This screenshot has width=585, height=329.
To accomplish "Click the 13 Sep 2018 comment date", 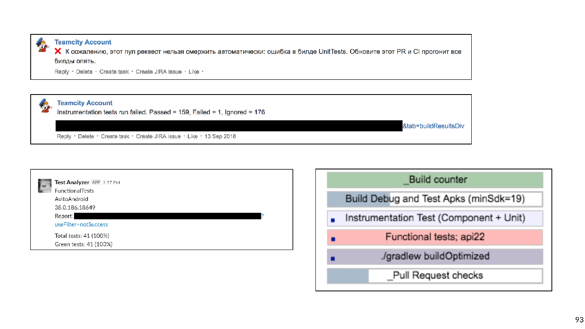I will coord(220,136).
